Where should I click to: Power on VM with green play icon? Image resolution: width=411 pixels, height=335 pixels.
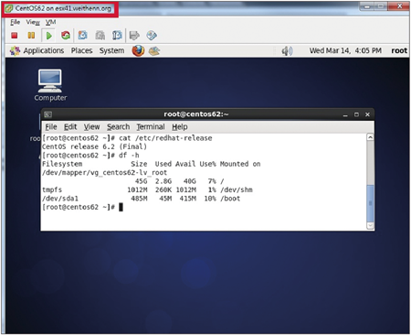click(x=48, y=36)
